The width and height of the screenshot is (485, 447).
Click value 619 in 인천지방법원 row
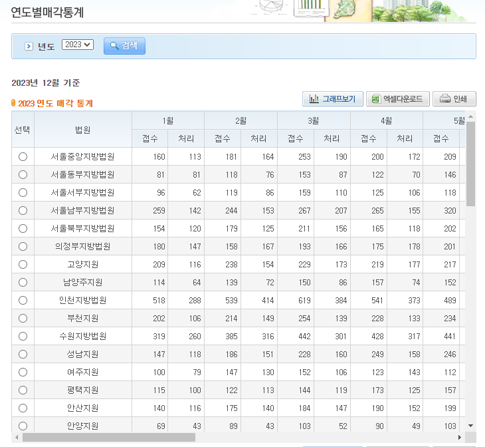pos(304,301)
